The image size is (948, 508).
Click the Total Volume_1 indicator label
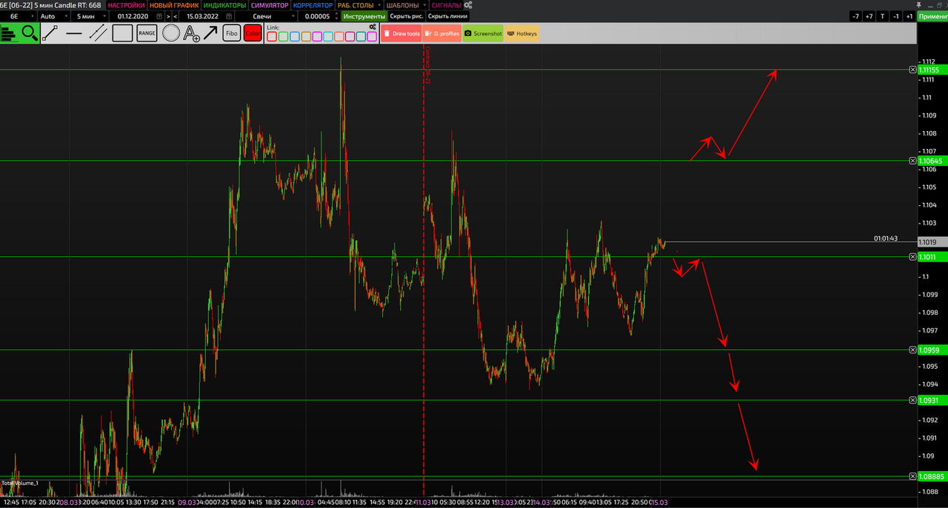(x=20, y=483)
